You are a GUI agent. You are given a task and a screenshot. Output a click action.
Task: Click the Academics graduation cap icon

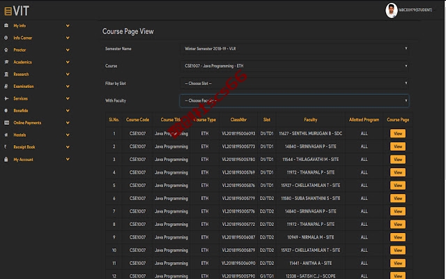tap(6, 62)
